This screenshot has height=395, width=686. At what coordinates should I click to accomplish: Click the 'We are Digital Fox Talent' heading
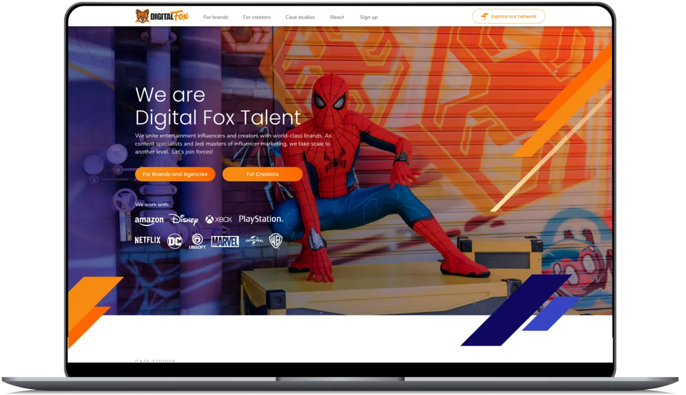point(218,106)
